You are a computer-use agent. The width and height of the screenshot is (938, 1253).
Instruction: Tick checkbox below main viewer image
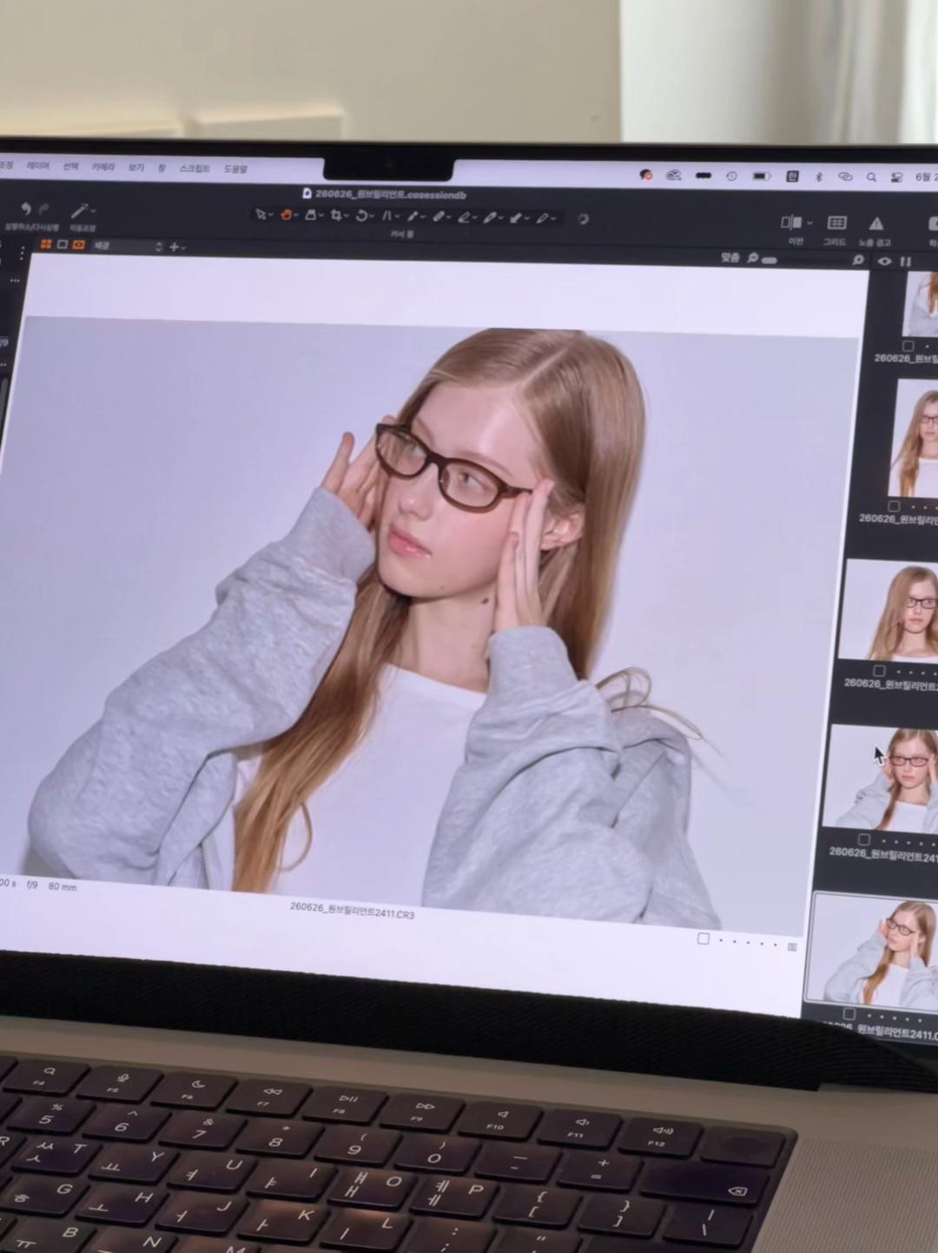[x=703, y=938]
